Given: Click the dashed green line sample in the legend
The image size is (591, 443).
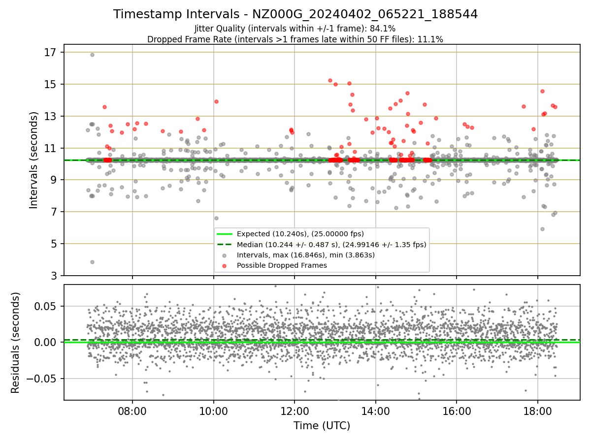Looking at the screenshot, I should 225,244.
